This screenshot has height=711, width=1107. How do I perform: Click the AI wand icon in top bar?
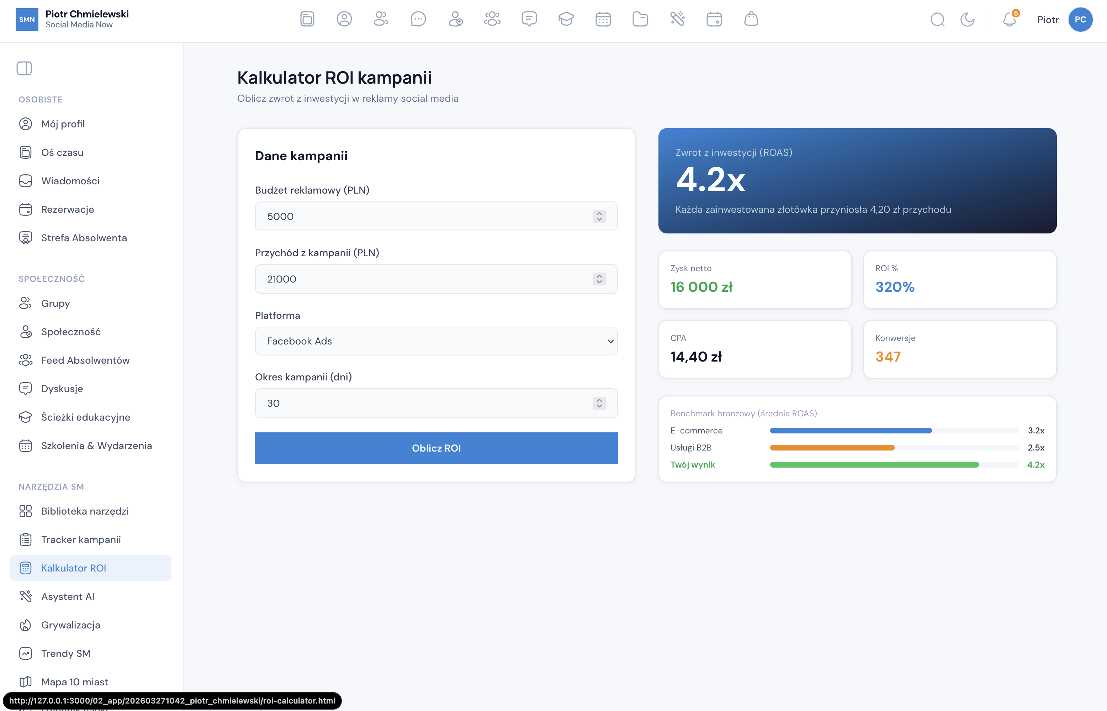677,19
